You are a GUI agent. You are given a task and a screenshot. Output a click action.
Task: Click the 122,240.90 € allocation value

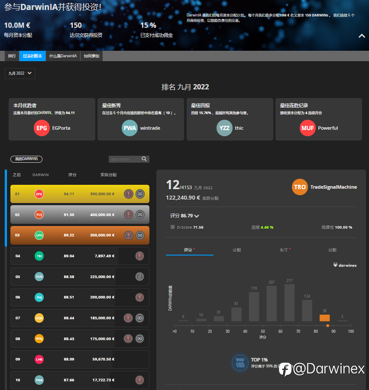pos(183,198)
